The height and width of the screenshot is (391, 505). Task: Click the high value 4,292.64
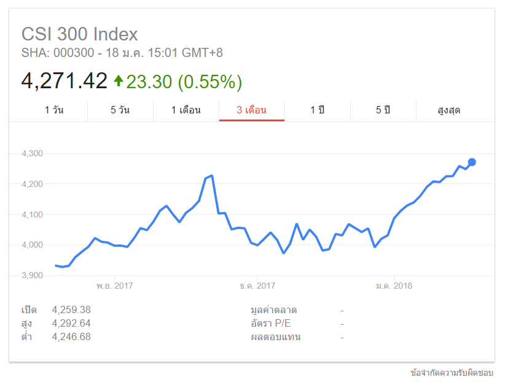coord(71,324)
